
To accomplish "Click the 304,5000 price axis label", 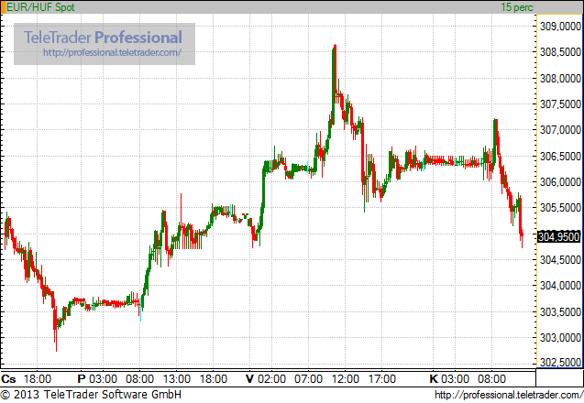I will [x=560, y=260].
